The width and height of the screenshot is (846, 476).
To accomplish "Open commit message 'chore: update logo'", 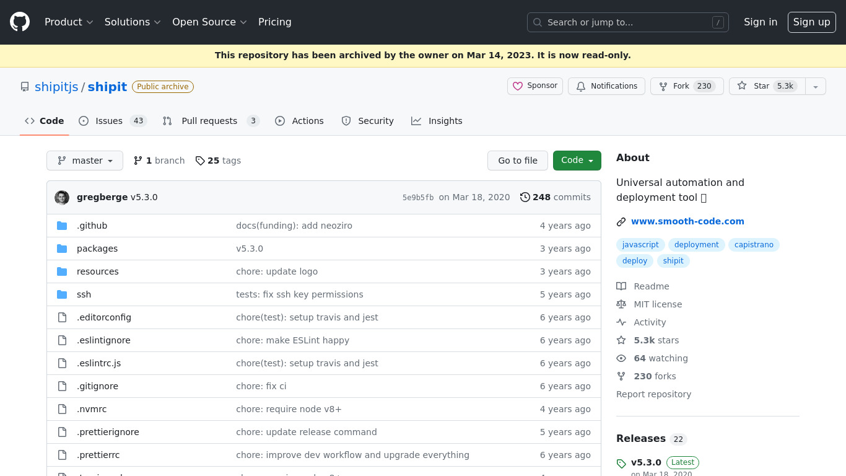I will coord(277,271).
